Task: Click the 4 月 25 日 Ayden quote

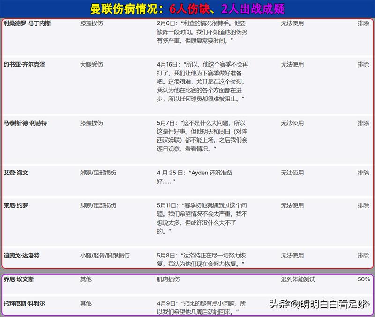Action: click(x=195, y=177)
